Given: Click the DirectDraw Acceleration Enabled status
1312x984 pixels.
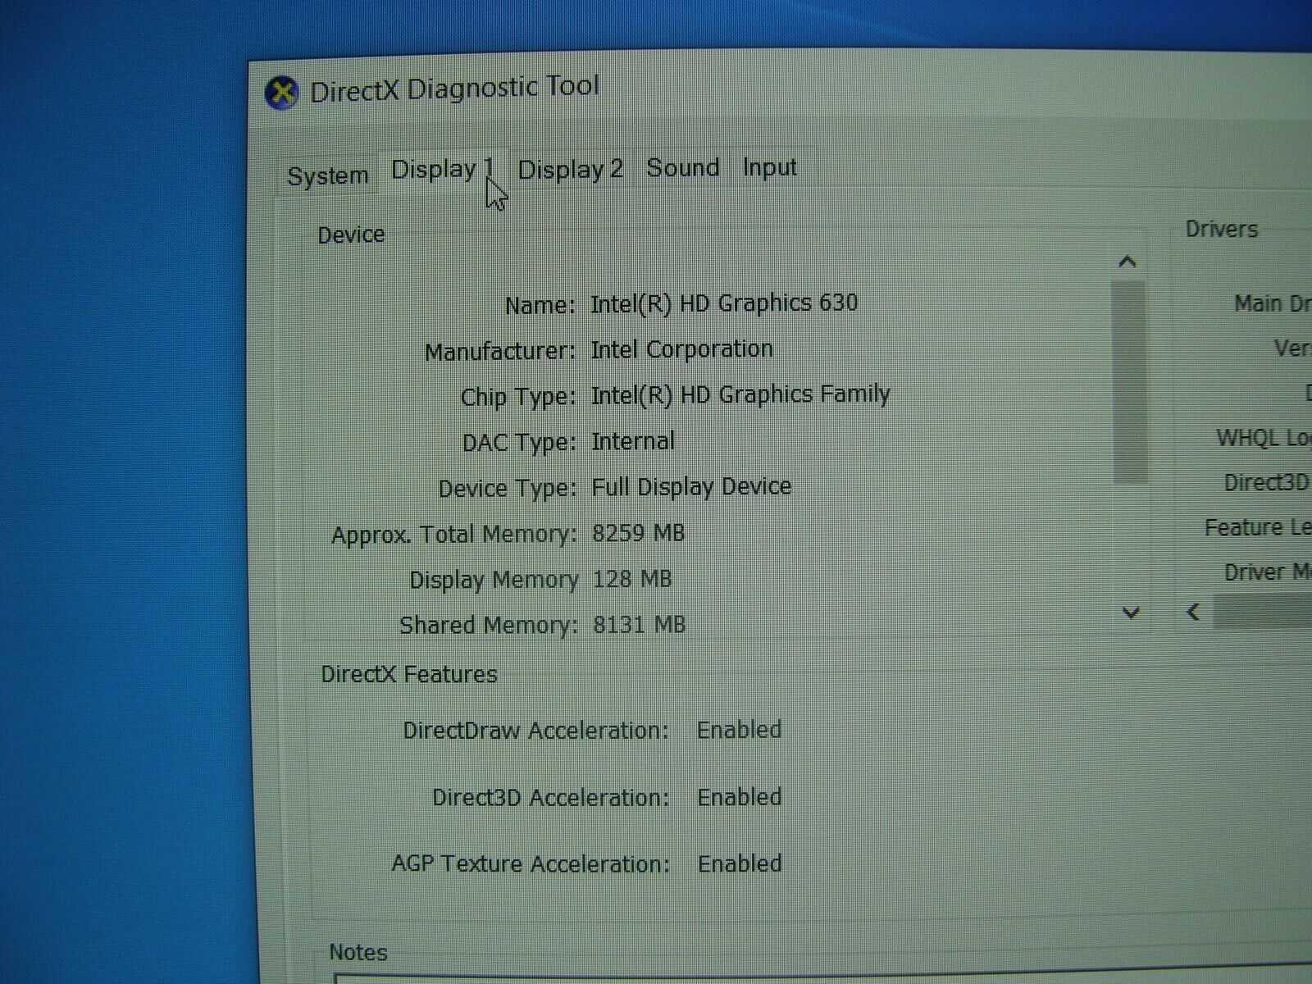Looking at the screenshot, I should click(x=739, y=730).
